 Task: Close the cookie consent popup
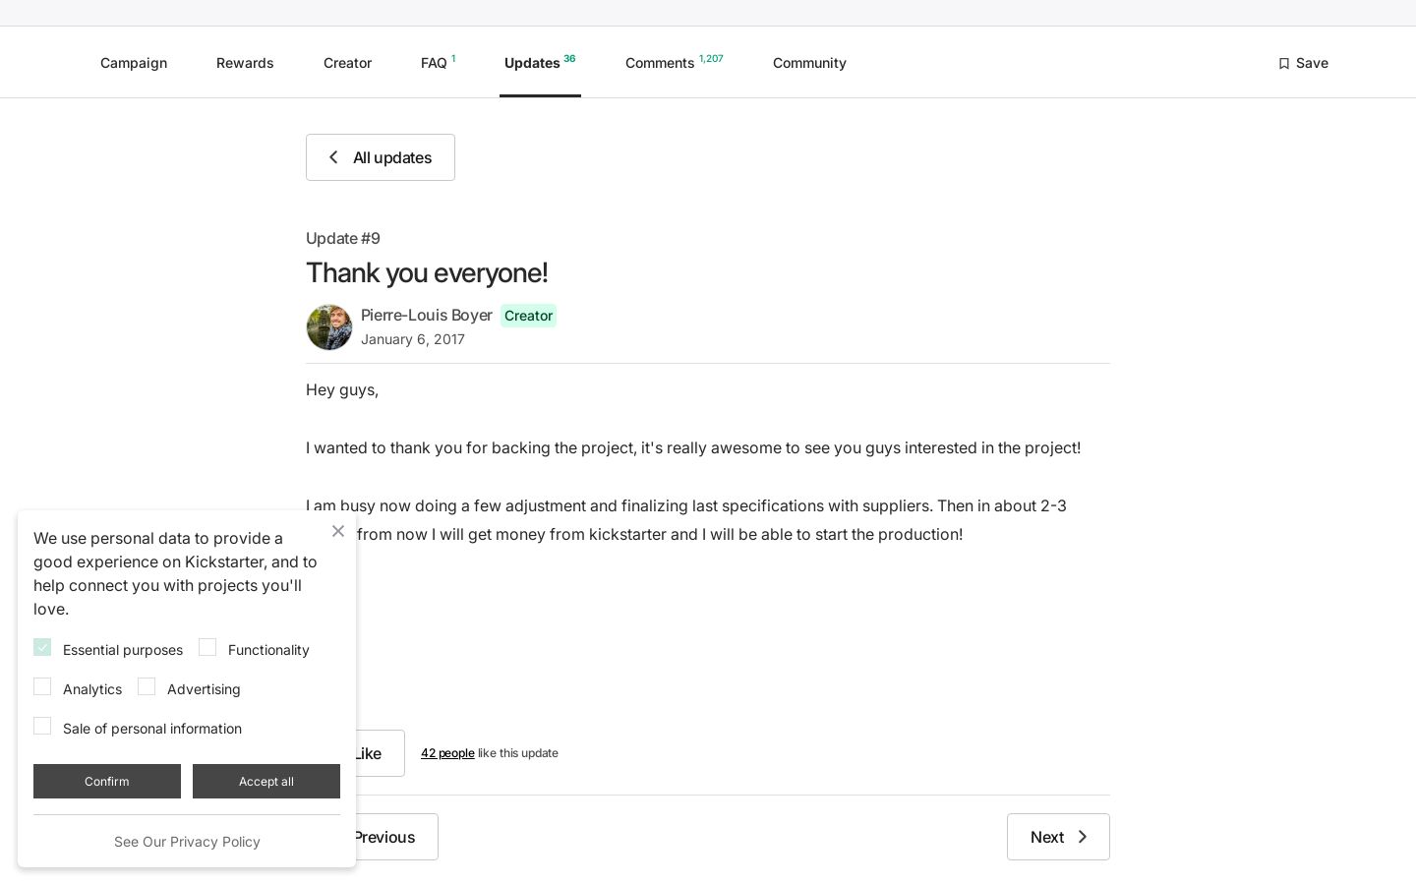338,531
